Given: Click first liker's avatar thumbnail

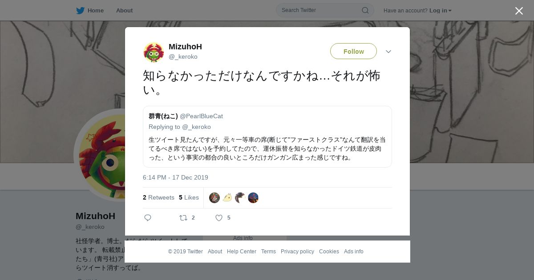Looking at the screenshot, I should [214, 198].
